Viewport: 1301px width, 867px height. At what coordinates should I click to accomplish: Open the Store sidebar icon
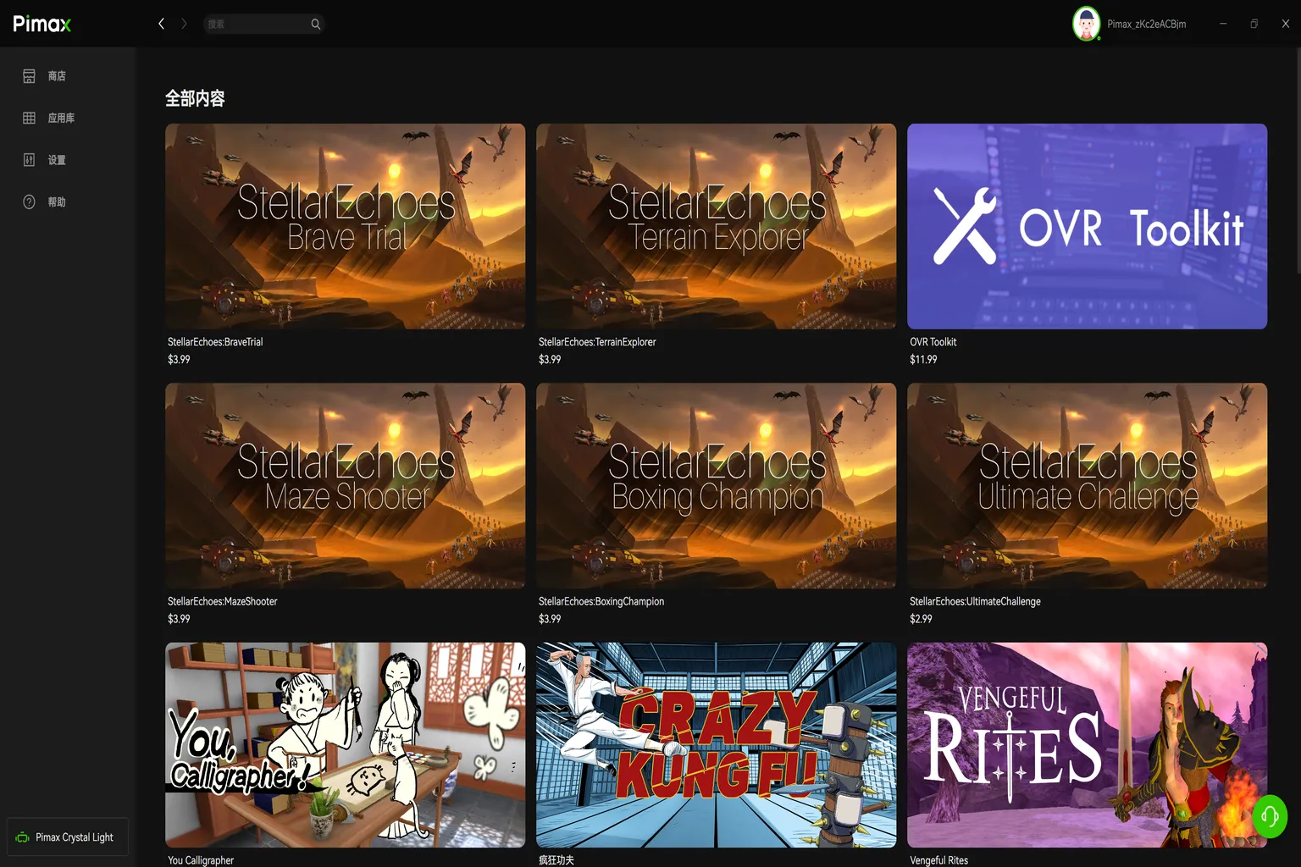[29, 76]
